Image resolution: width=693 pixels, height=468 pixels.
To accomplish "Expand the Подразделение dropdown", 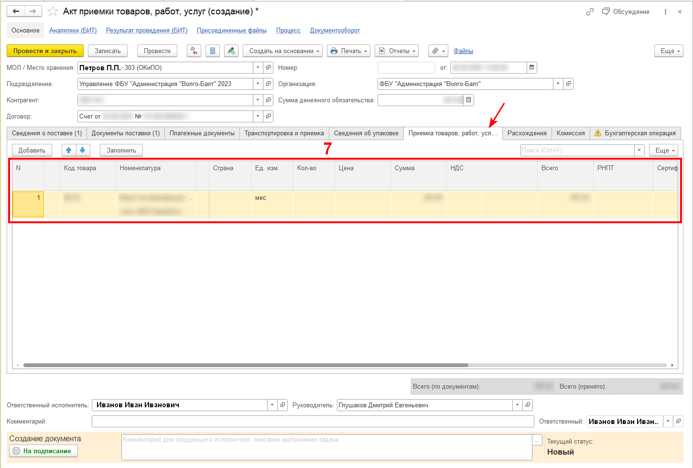I will point(258,84).
